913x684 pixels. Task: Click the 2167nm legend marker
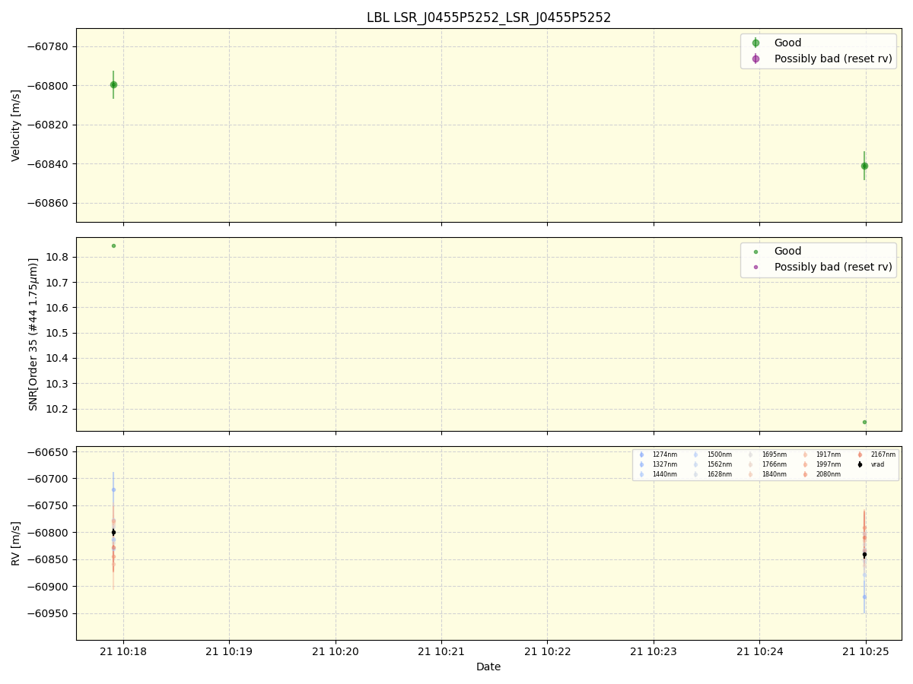(860, 454)
